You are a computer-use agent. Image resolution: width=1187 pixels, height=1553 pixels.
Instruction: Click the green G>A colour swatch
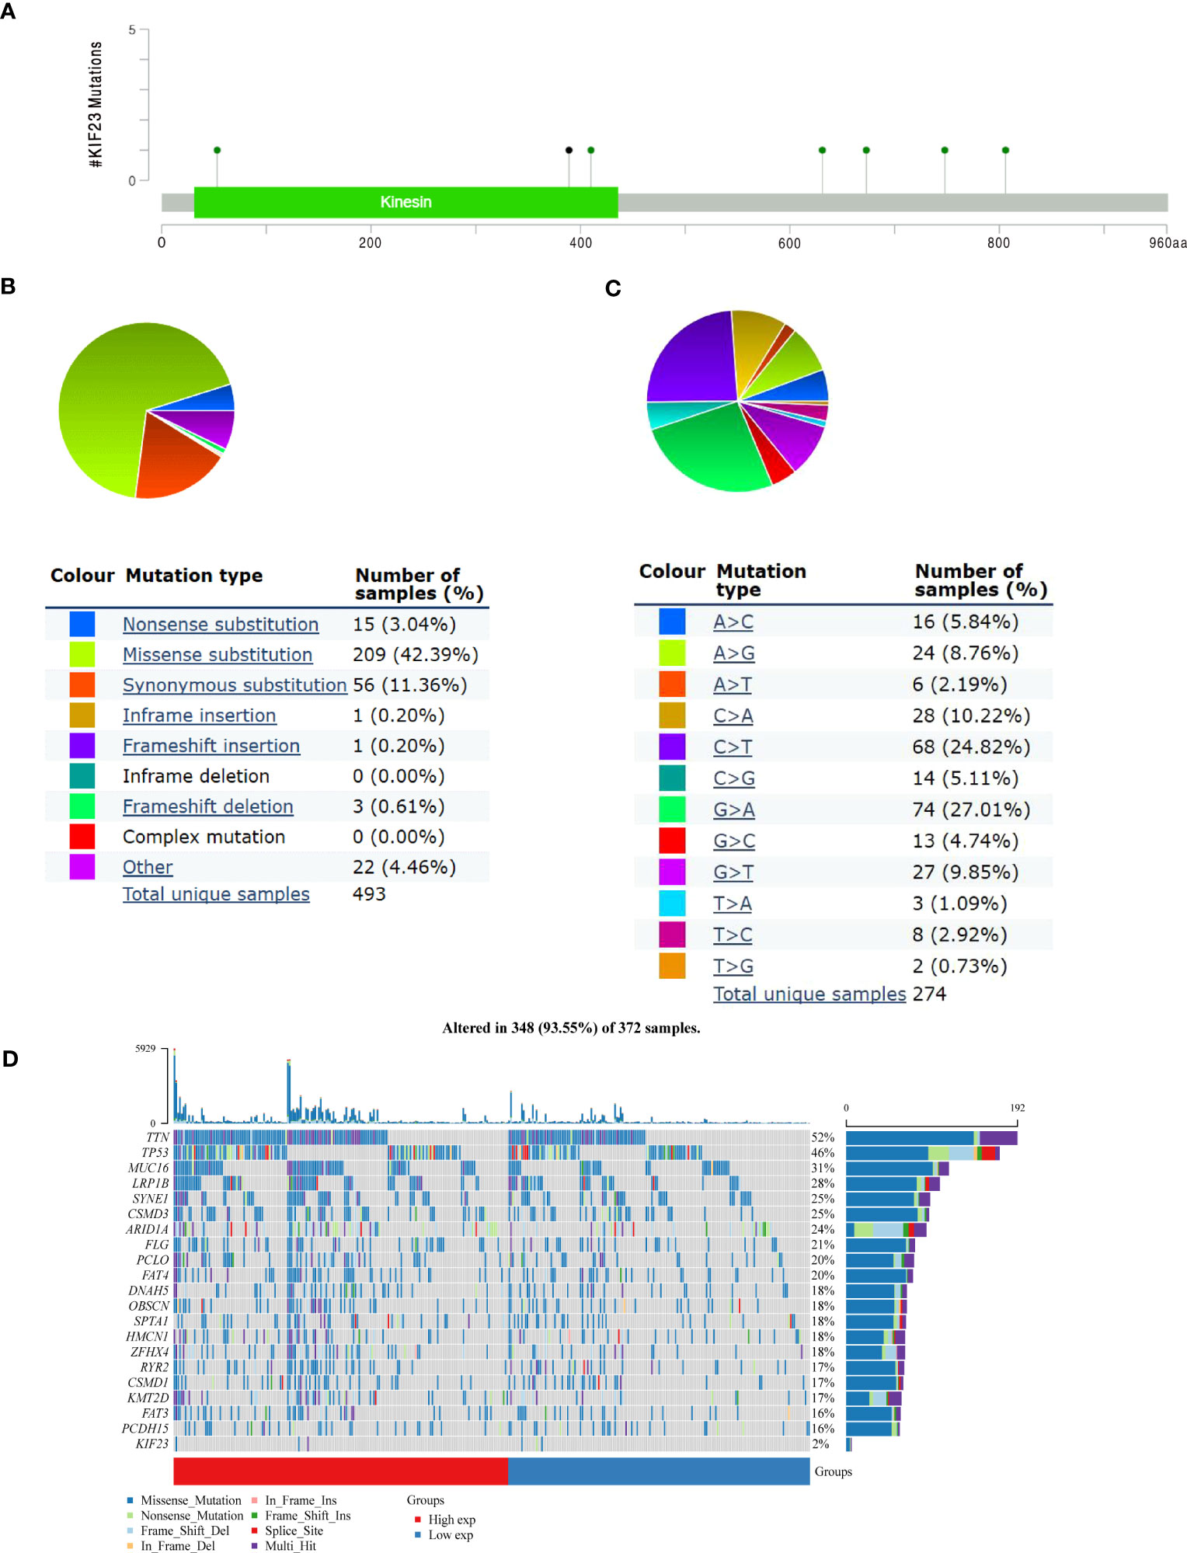[672, 810]
